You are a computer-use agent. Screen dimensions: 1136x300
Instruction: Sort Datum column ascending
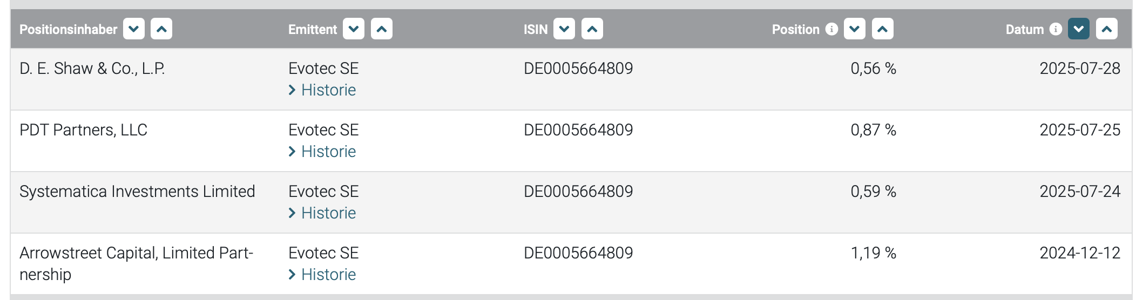point(1107,29)
